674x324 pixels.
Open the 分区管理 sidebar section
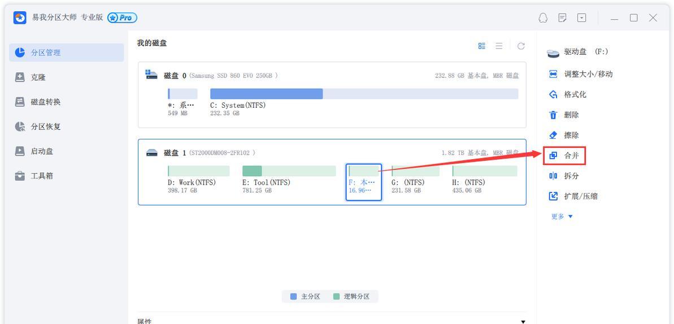click(x=66, y=53)
